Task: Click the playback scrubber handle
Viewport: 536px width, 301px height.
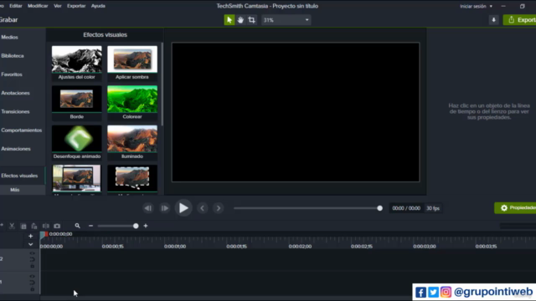Action: click(379, 208)
